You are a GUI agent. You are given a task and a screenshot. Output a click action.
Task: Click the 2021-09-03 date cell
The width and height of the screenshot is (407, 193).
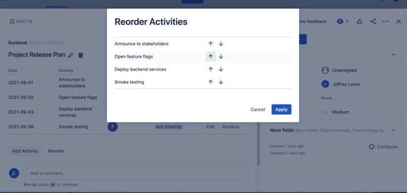tap(21, 112)
